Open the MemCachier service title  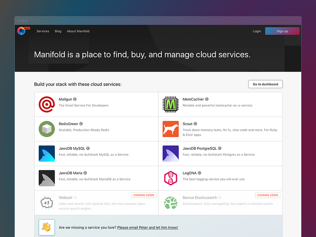click(x=193, y=99)
